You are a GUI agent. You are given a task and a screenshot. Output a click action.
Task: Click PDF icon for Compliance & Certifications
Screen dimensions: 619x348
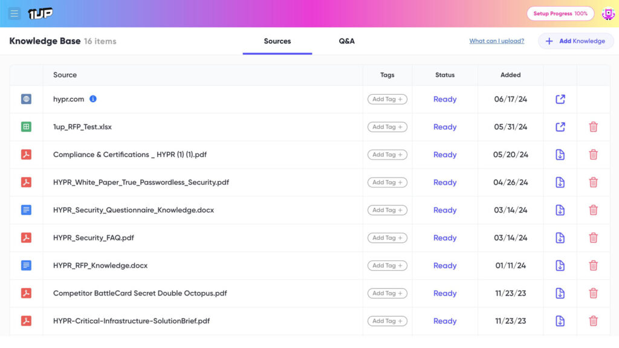coord(26,155)
